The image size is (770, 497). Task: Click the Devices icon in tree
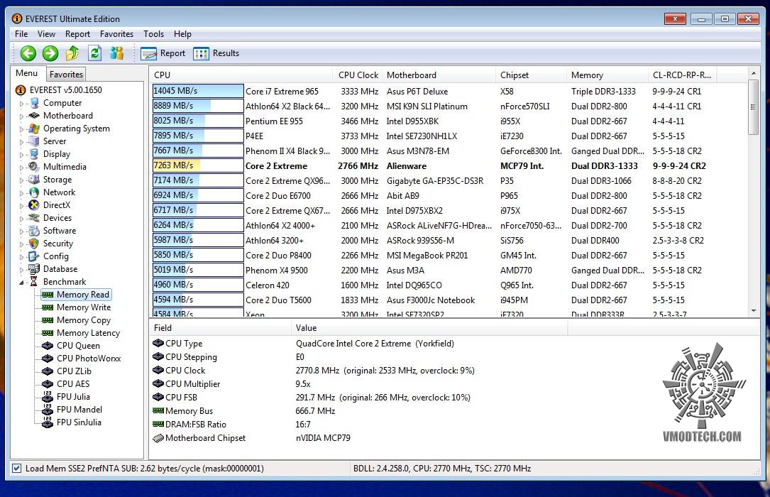pyautogui.click(x=34, y=217)
